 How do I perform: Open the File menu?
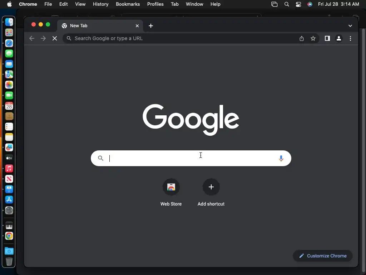pyautogui.click(x=48, y=4)
